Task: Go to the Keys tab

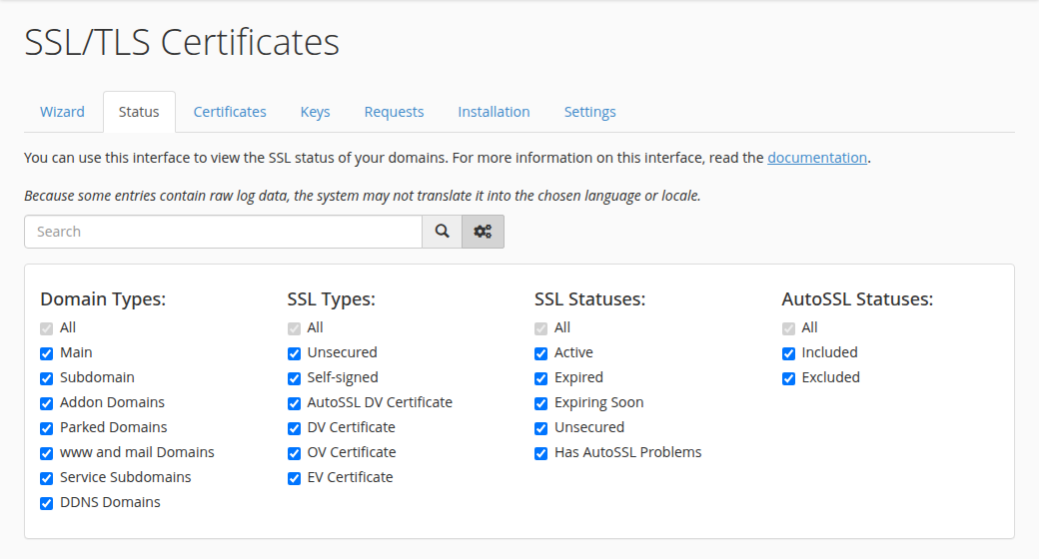Action: coord(316,111)
